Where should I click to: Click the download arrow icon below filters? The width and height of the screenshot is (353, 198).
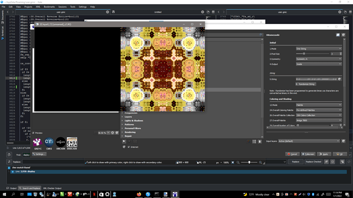[x=259, y=141]
